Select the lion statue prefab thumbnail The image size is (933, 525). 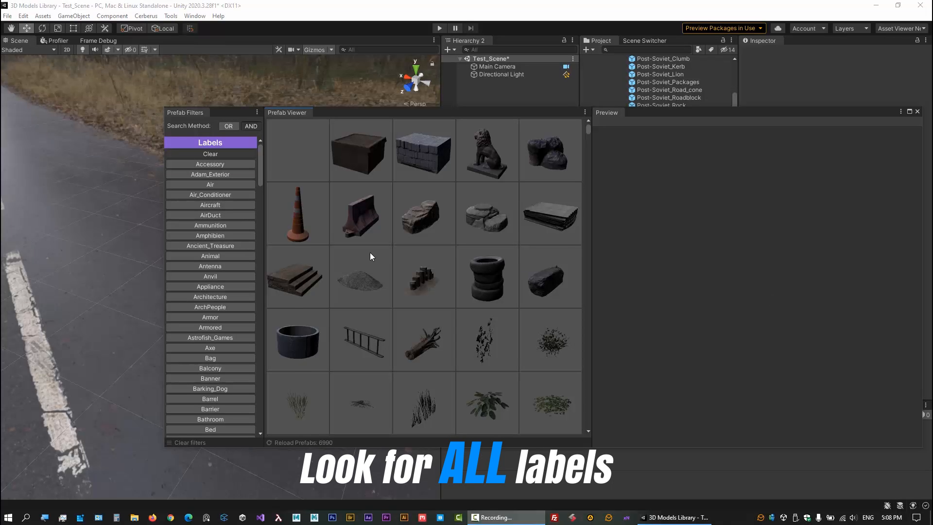coord(487,151)
